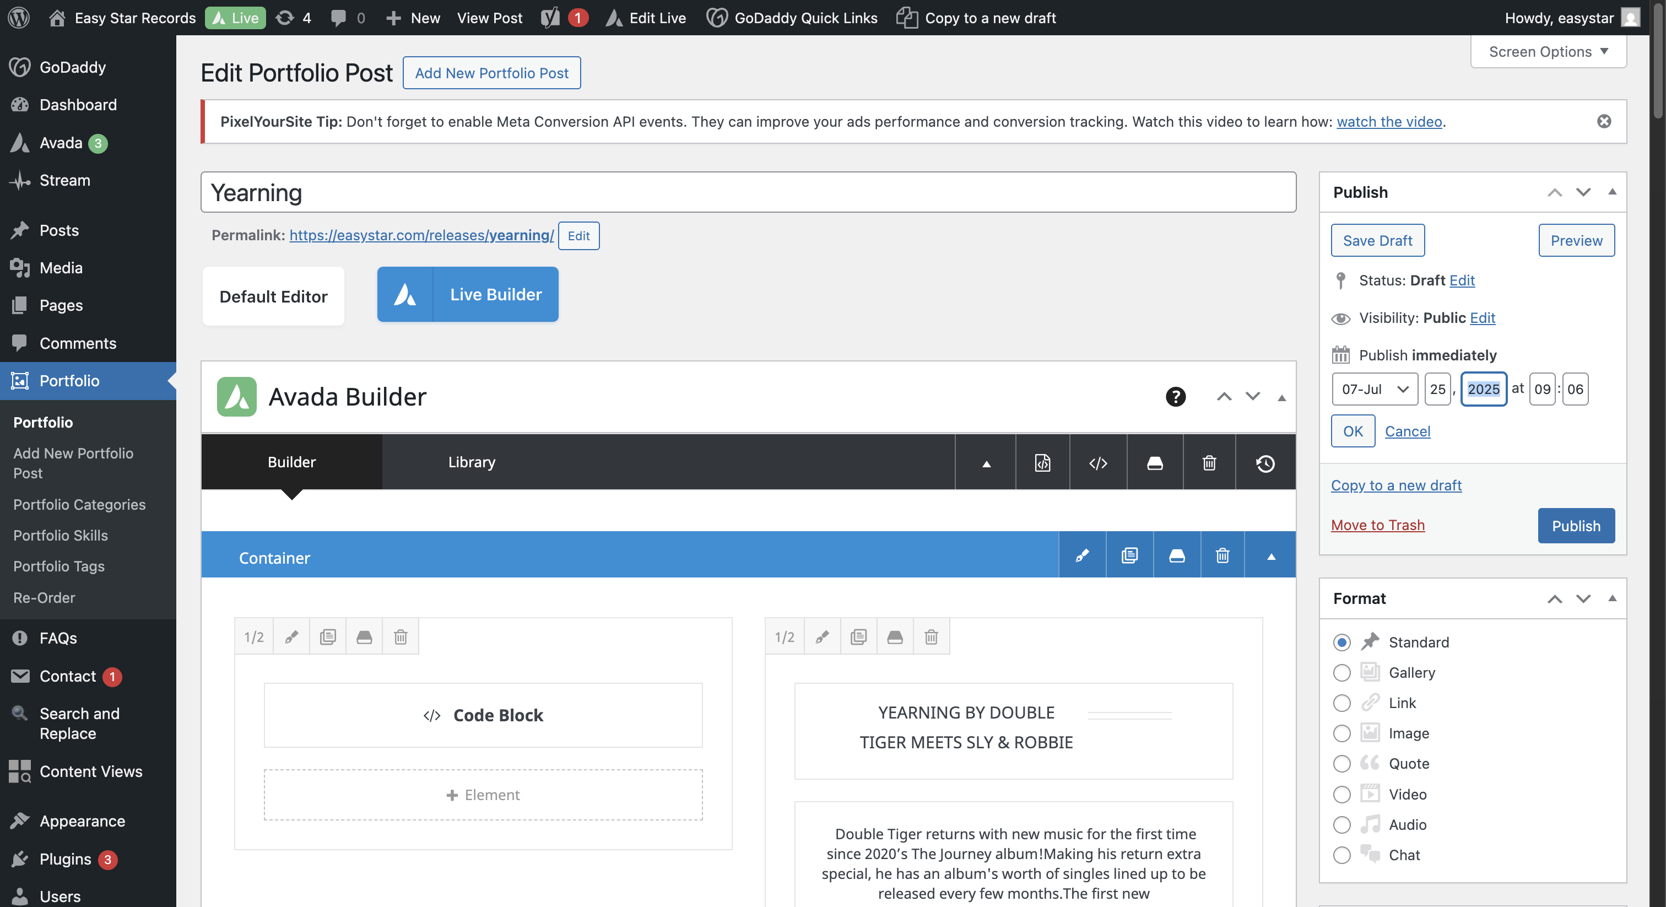This screenshot has width=1666, height=907.
Task: Save the left 1/2 column to library
Action: 364,636
